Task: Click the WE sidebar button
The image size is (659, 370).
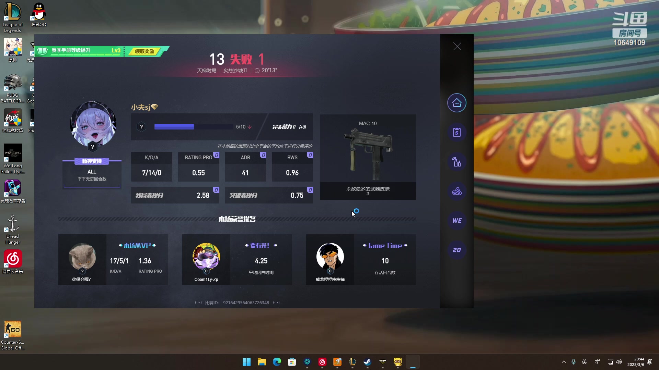Action: pos(456,221)
